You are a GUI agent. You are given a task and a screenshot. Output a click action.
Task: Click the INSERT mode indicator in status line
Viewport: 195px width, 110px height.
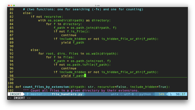pyautogui.click(x=15, y=94)
